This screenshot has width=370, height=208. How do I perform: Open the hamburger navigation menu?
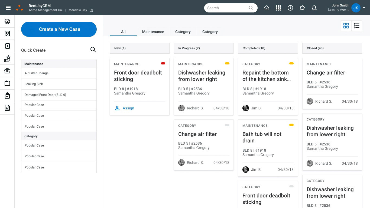(8, 8)
